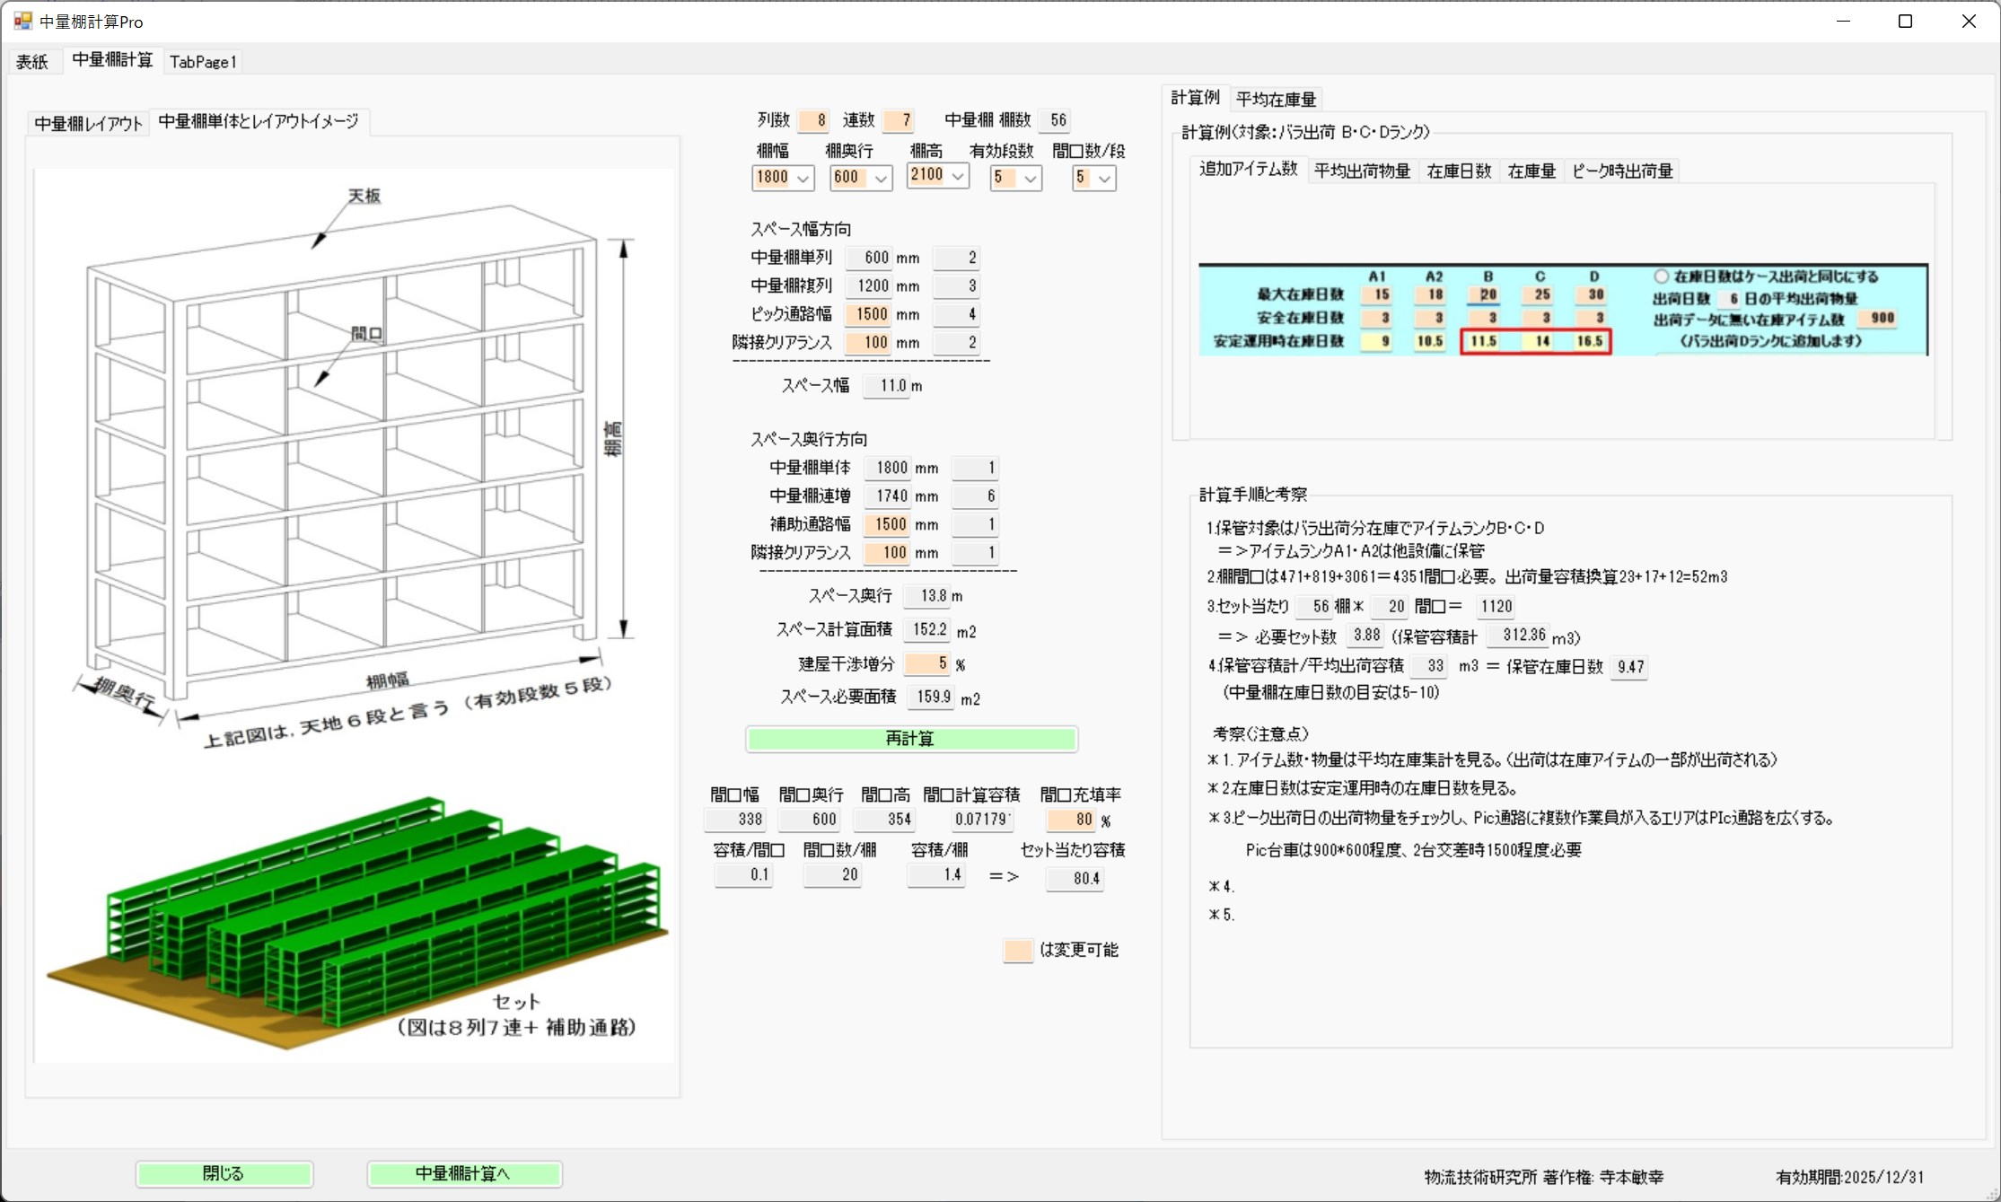Screen dimensions: 2001x1202
Task: Click the 閉じる button
Action: 224,1173
